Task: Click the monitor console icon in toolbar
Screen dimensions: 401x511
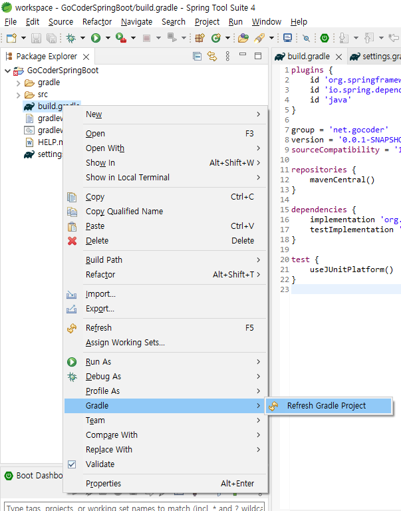Action: tap(287, 38)
